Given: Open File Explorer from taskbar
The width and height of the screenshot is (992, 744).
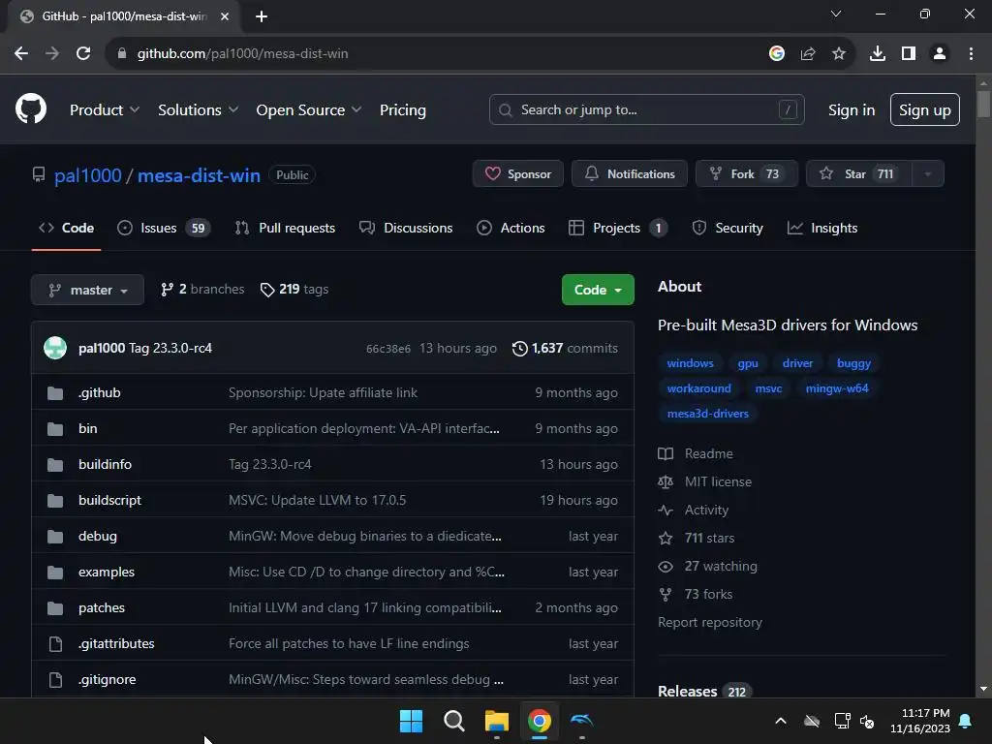Looking at the screenshot, I should pyautogui.click(x=497, y=721).
